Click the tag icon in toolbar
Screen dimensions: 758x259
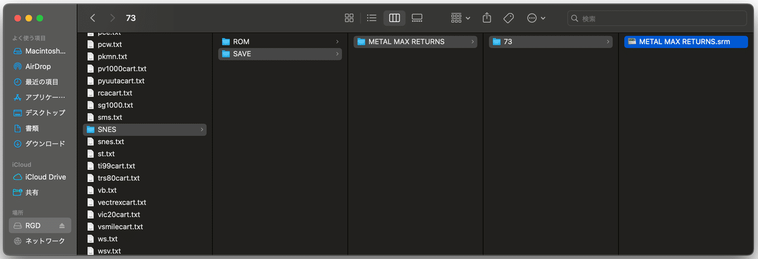point(507,18)
